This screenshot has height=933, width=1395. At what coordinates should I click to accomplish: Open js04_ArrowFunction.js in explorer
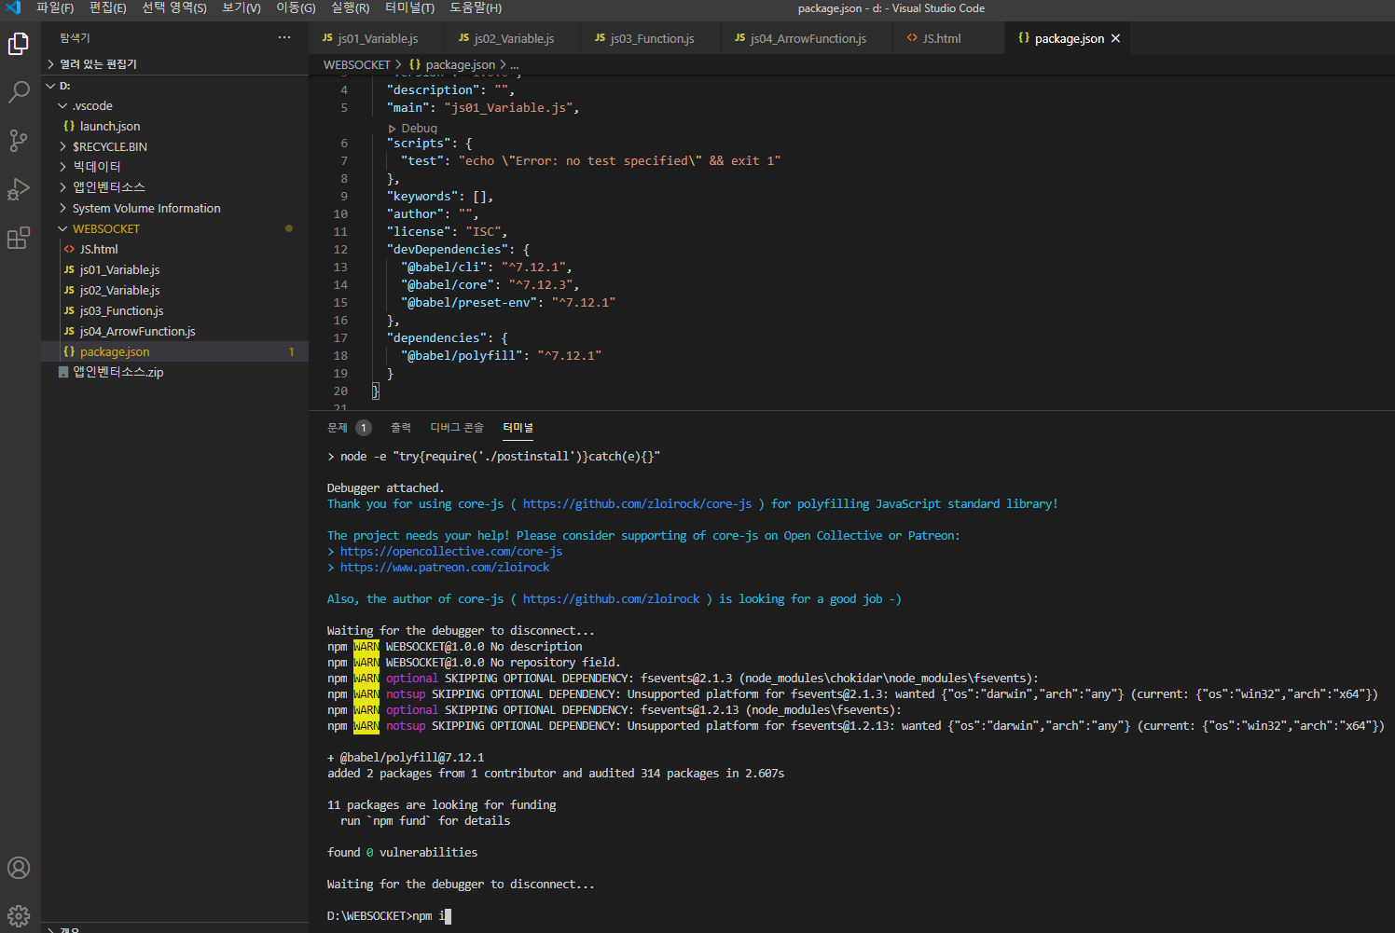pyautogui.click(x=137, y=332)
